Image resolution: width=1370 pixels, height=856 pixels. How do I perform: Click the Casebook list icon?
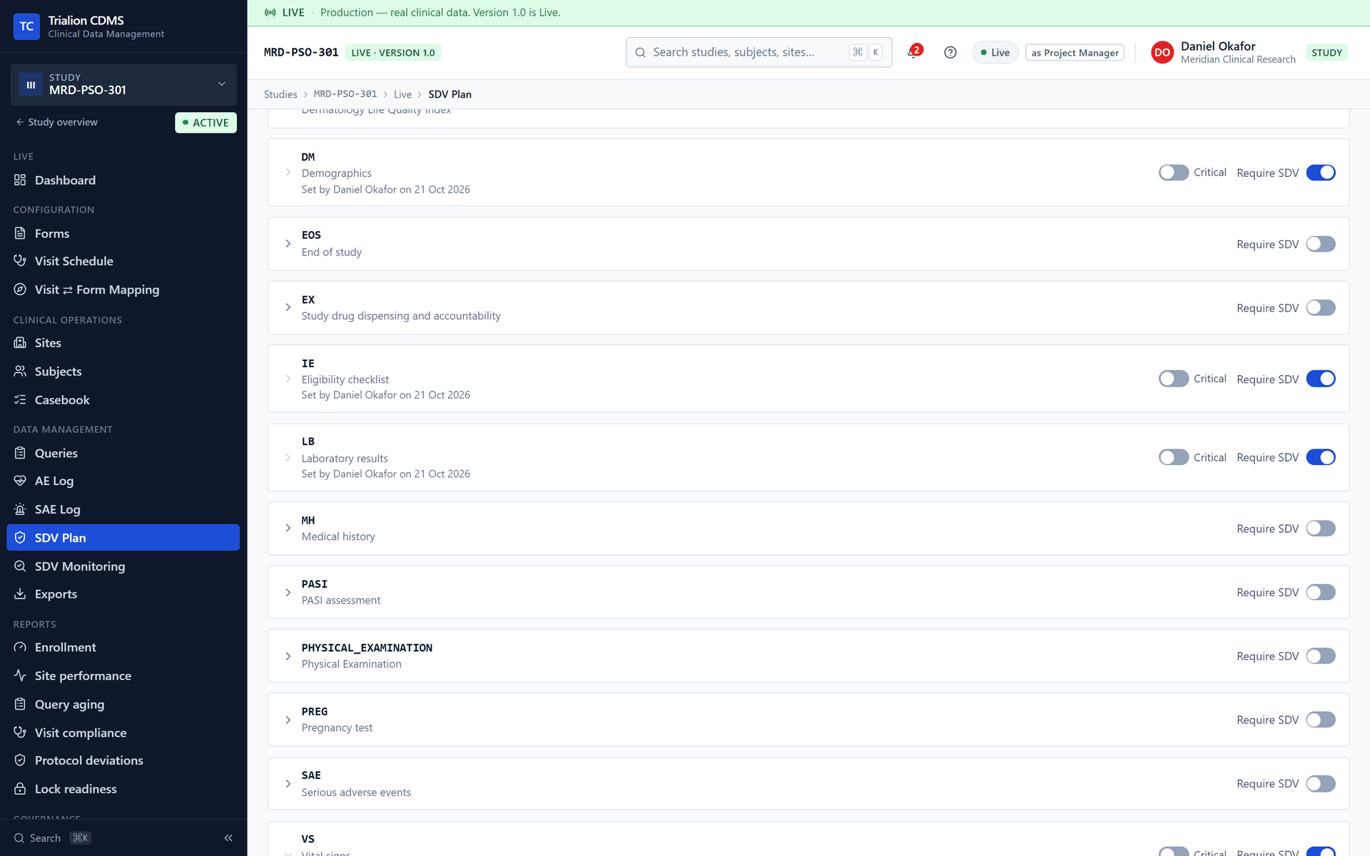pos(20,399)
